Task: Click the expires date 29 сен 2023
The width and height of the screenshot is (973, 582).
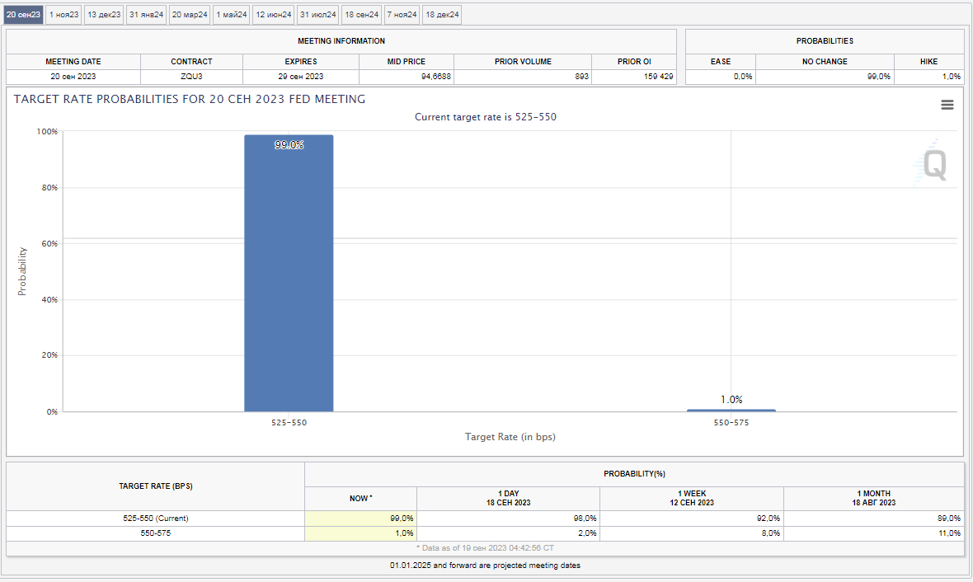Action: pos(301,77)
